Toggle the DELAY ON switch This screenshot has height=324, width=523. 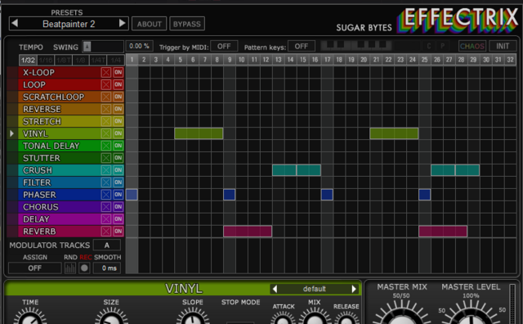[x=118, y=219]
